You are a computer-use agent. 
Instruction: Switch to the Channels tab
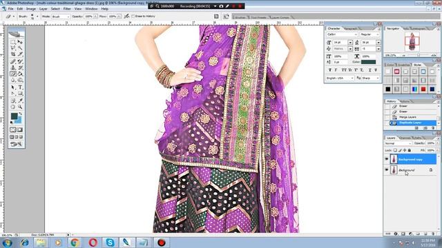(x=405, y=138)
